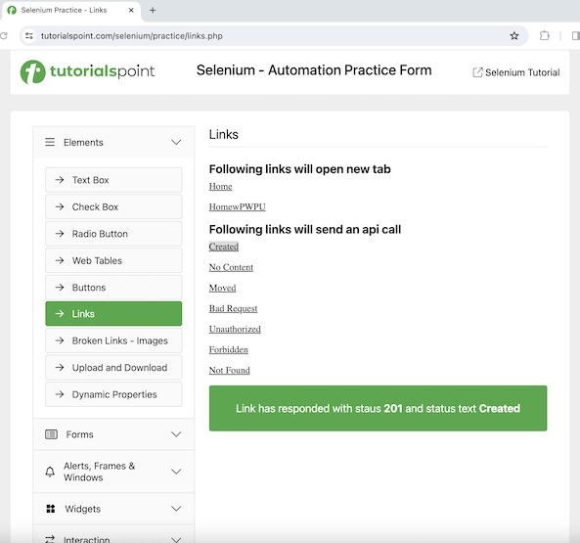Image resolution: width=580 pixels, height=543 pixels.
Task: Open the Dynamic Properties page
Action: [x=113, y=394]
